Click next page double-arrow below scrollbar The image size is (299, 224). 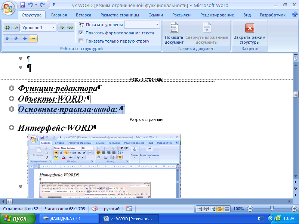pyautogui.click(x=295, y=195)
